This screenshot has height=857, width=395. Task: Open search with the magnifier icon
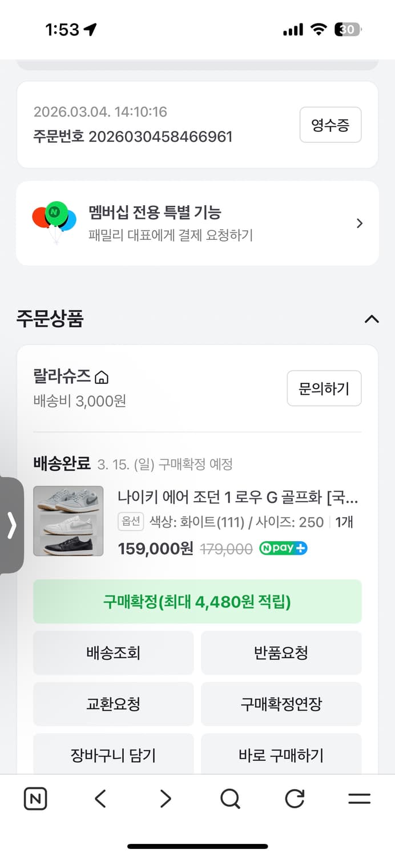[229, 798]
